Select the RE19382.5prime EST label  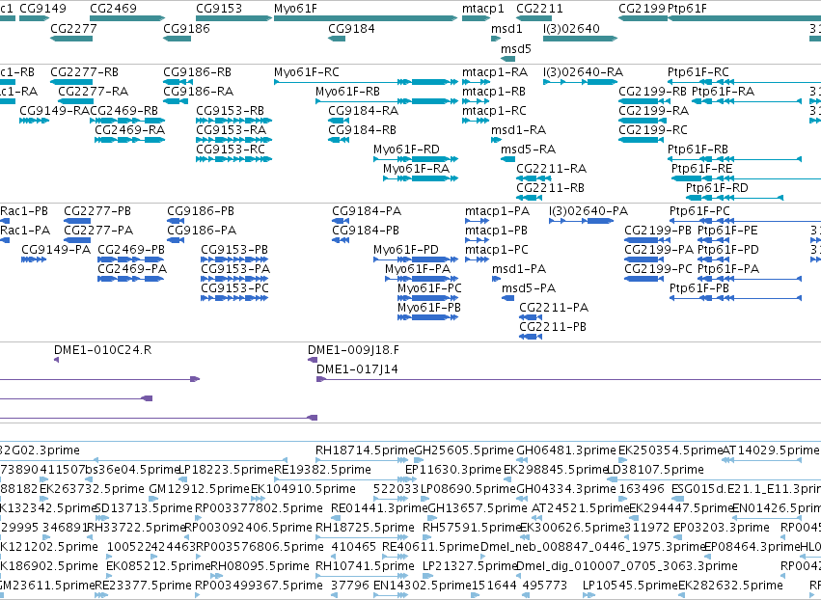[322, 470]
